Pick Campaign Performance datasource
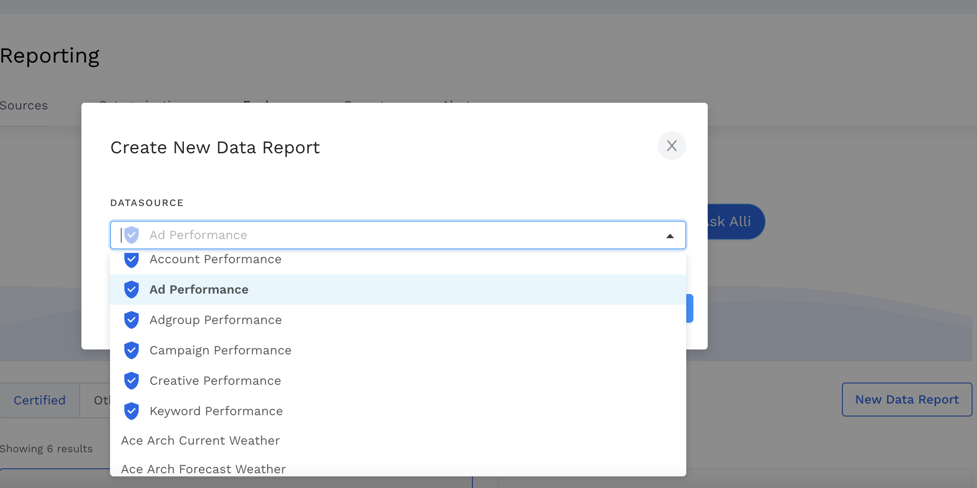The width and height of the screenshot is (977, 488). point(398,350)
